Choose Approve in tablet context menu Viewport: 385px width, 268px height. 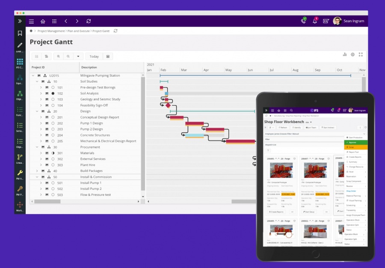356,142
